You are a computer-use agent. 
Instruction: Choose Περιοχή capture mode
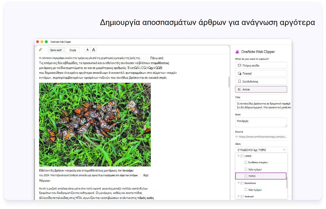[261, 73]
